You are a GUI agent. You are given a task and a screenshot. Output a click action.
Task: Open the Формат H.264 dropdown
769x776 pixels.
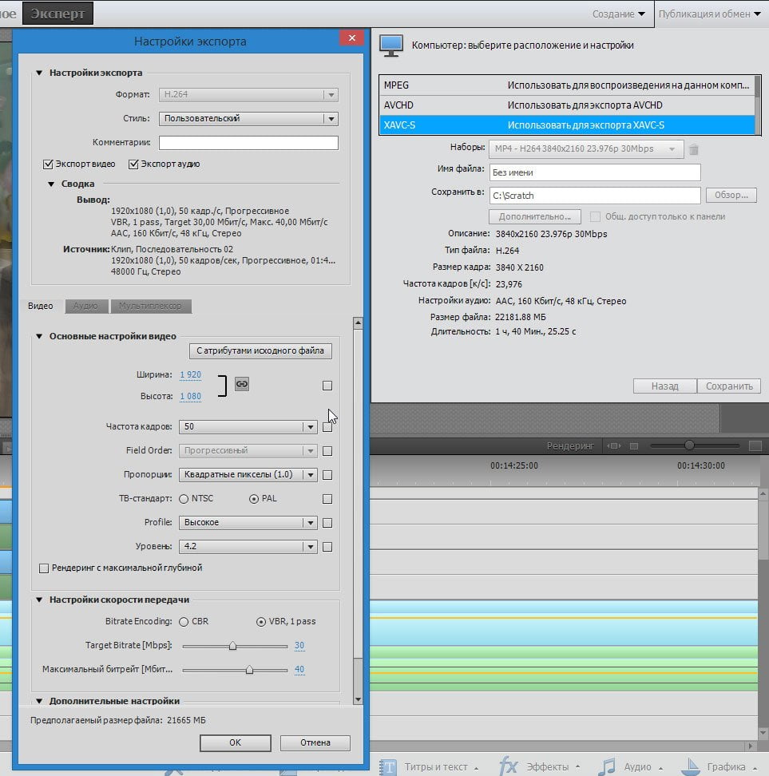(x=248, y=94)
